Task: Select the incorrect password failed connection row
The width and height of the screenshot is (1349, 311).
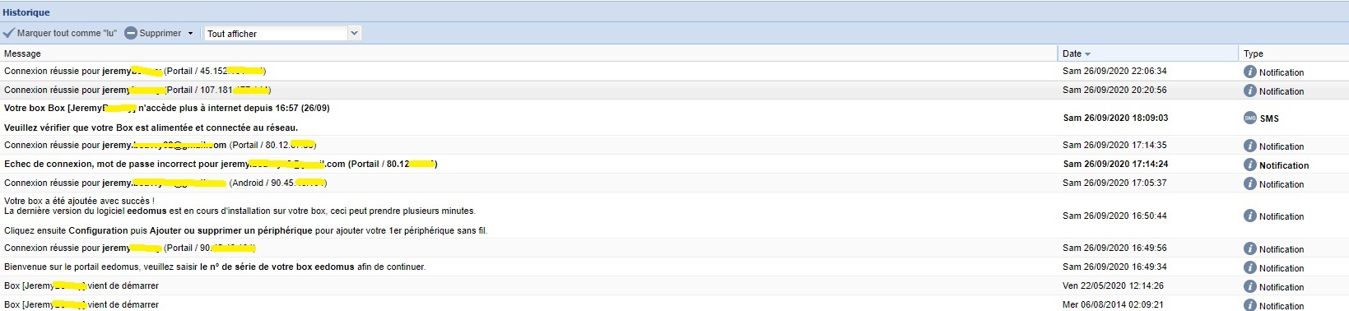Action: (x=674, y=164)
